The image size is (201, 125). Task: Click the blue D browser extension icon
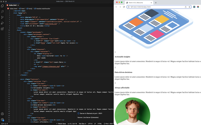(194, 7)
